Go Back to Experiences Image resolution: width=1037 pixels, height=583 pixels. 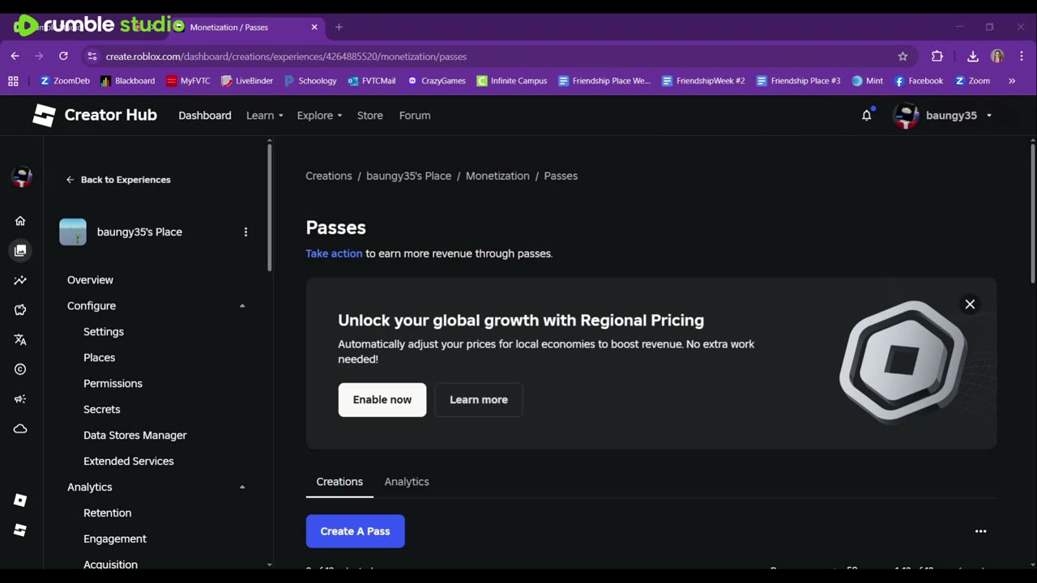(118, 180)
